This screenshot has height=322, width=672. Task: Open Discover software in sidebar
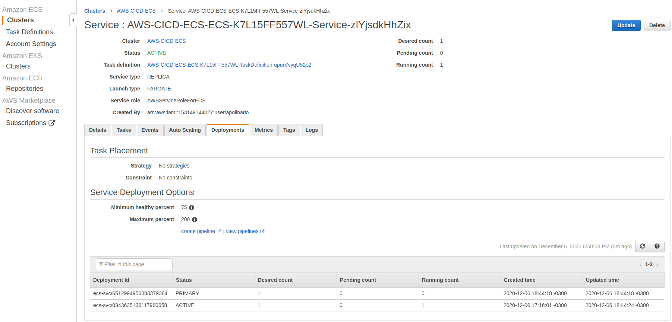(x=33, y=111)
